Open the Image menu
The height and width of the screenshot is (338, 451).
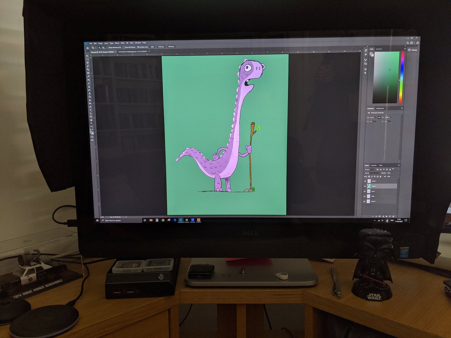pos(100,43)
